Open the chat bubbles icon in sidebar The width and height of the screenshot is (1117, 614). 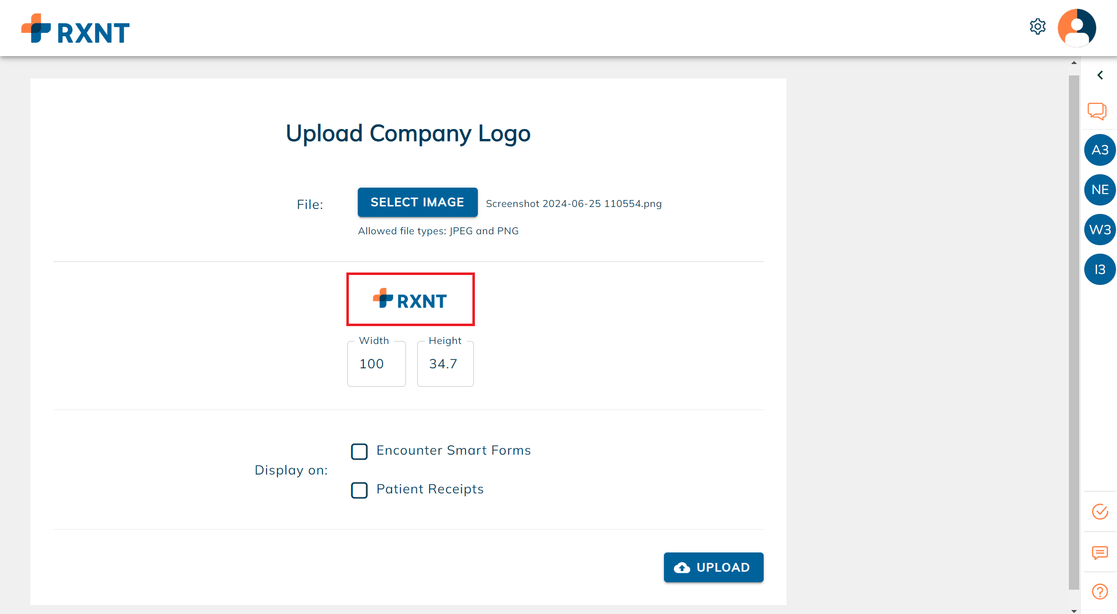tap(1097, 111)
